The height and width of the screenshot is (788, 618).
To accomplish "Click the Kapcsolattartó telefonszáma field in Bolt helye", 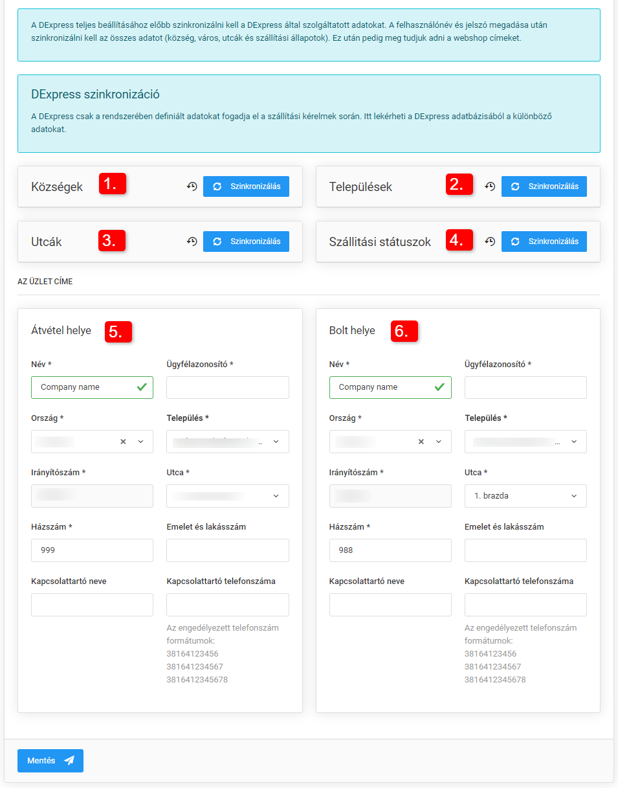I will 525,604.
